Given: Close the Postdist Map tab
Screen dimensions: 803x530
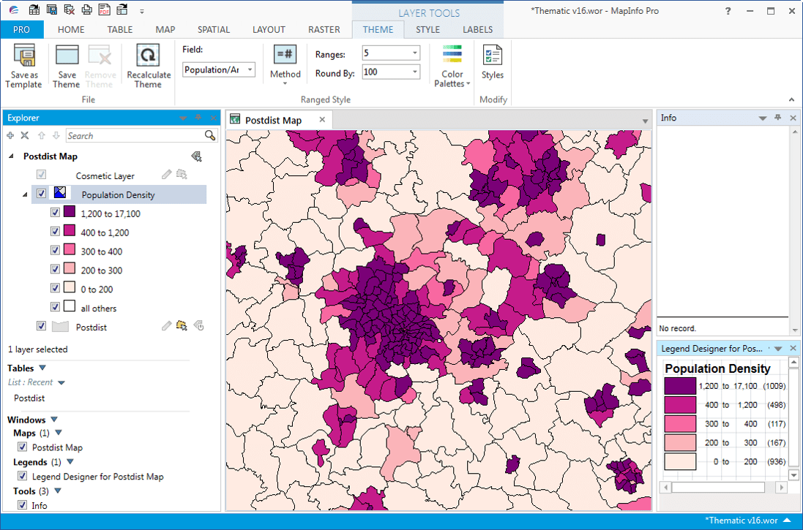Looking at the screenshot, I should coord(322,120).
